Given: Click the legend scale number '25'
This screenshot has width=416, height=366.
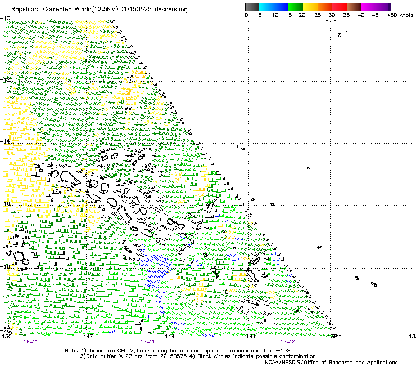Looking at the screenshot, I should coord(318,15).
